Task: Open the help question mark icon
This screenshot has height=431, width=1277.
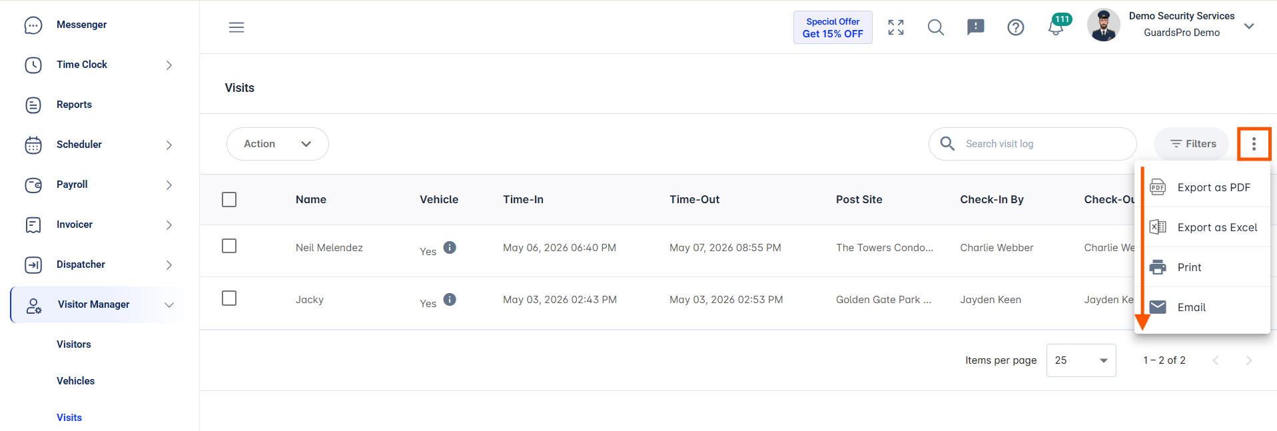Action: click(1016, 27)
